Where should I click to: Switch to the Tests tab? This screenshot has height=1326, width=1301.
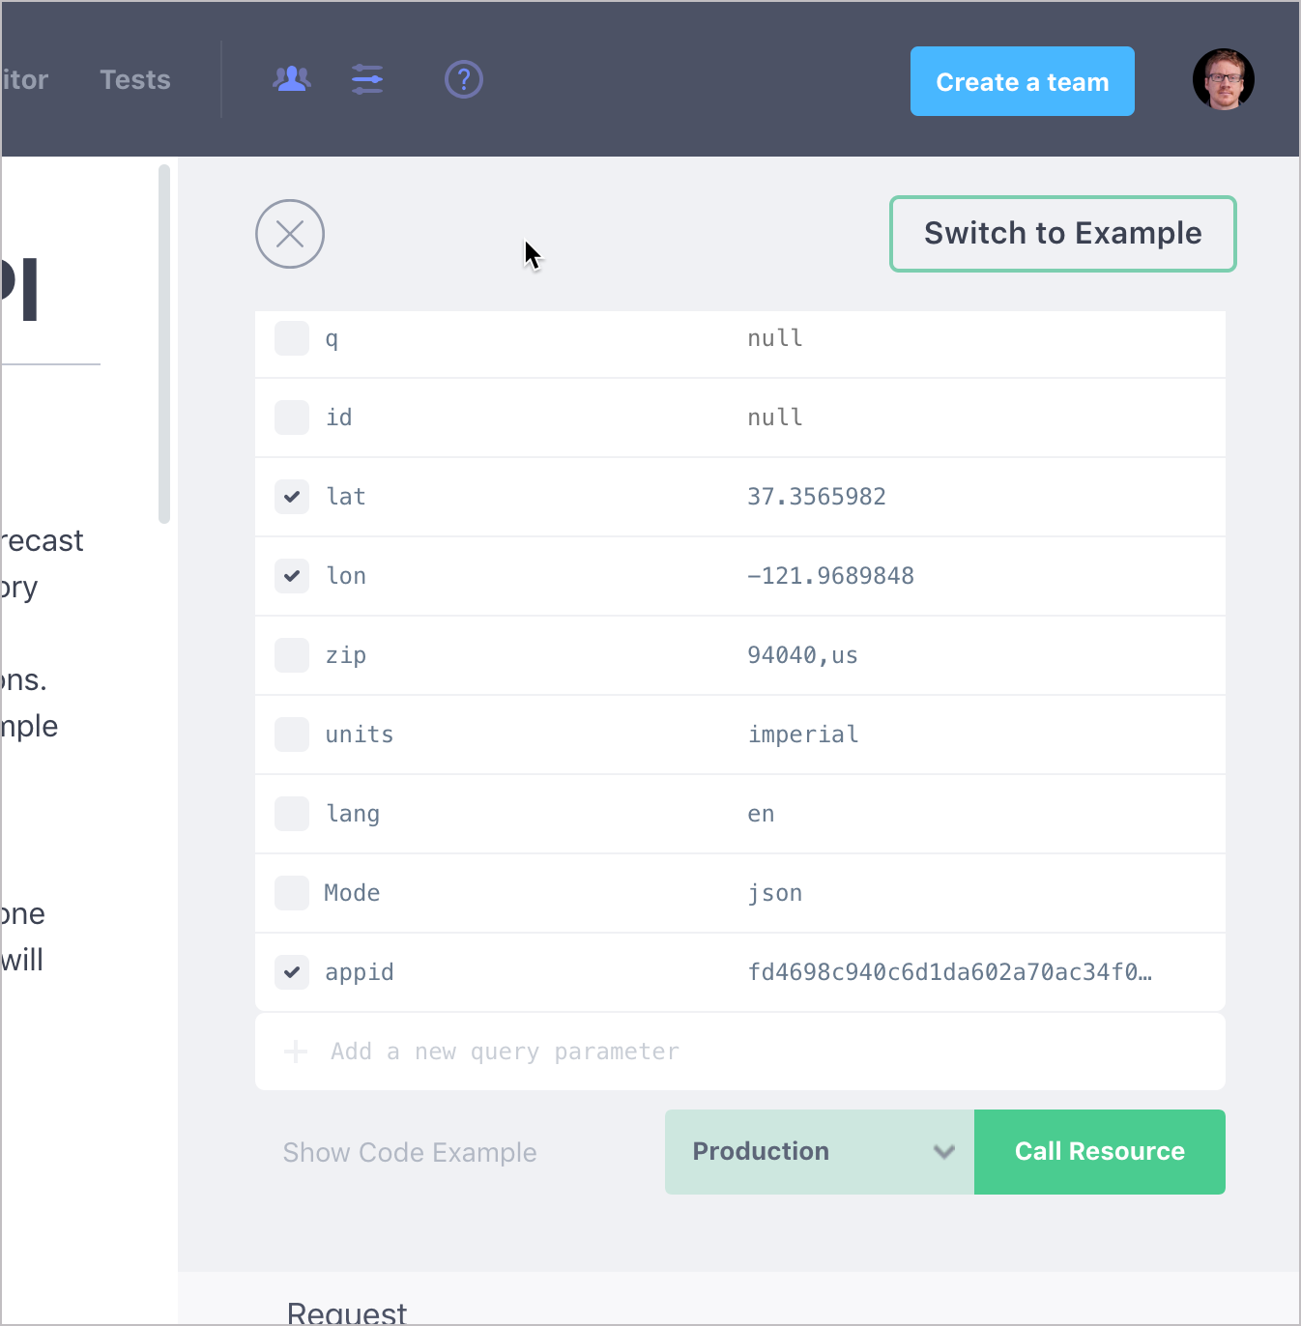[135, 79]
